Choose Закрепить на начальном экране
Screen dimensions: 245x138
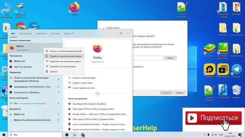(64, 61)
